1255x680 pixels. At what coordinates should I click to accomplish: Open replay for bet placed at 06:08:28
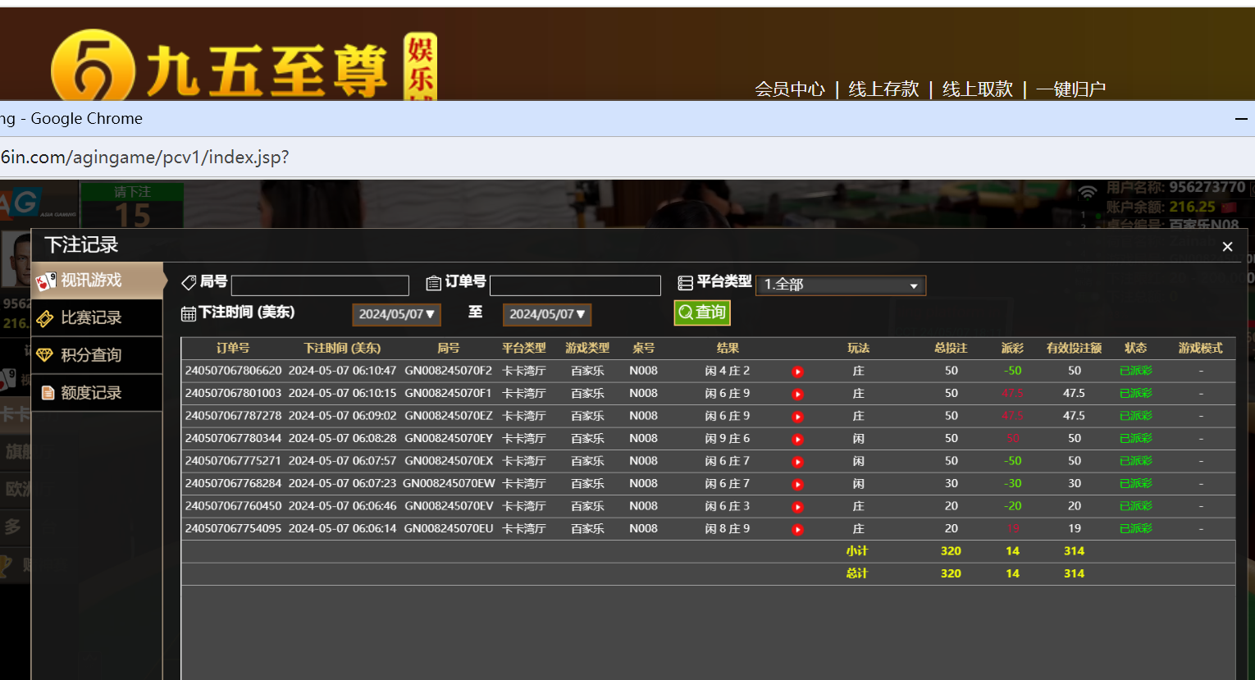pyautogui.click(x=797, y=440)
